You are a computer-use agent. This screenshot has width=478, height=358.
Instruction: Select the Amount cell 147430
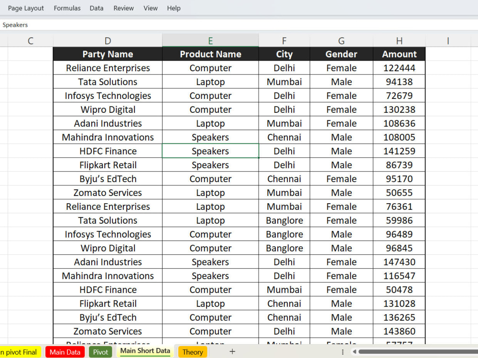399,262
